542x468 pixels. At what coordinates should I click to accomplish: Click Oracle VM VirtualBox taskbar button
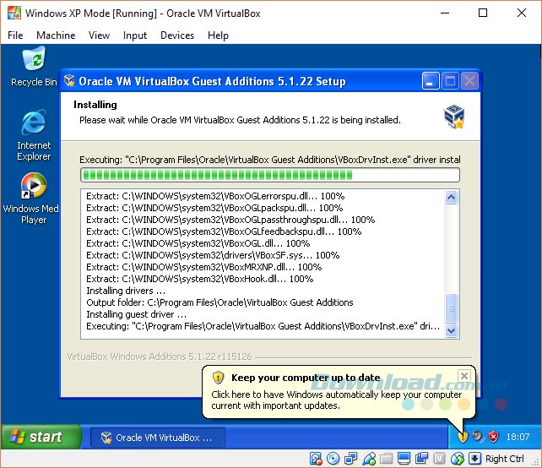(x=162, y=438)
